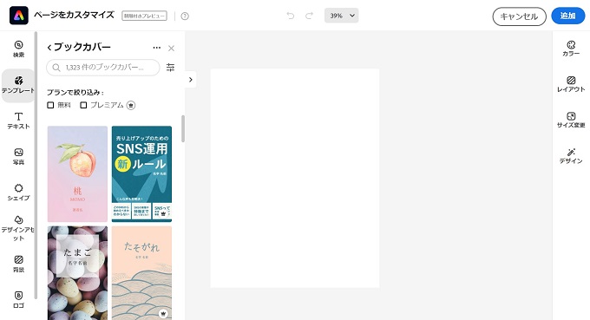590x320 pixels.
Task: Go back from ブックカバー category
Action: click(x=49, y=48)
